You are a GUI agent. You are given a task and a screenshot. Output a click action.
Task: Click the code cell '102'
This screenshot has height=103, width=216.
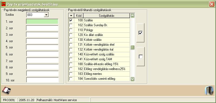[79, 25]
